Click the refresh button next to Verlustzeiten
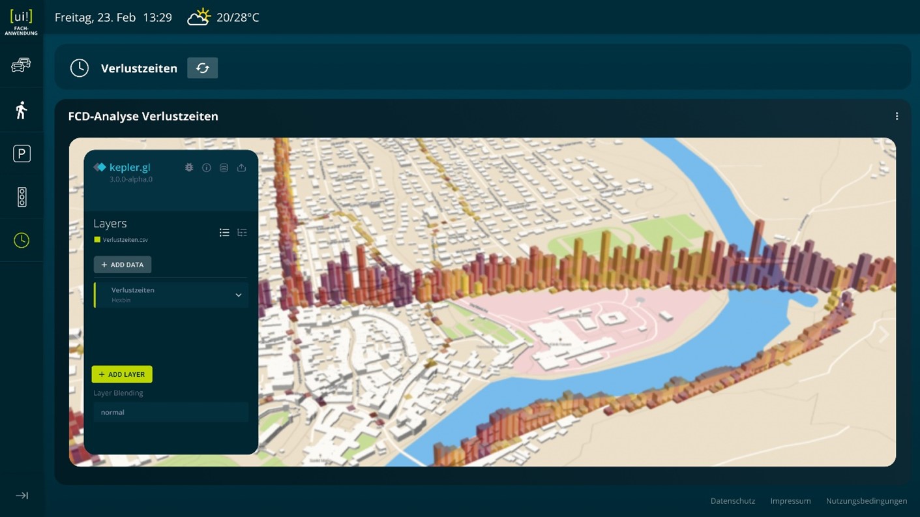This screenshot has height=517, width=920. [202, 68]
